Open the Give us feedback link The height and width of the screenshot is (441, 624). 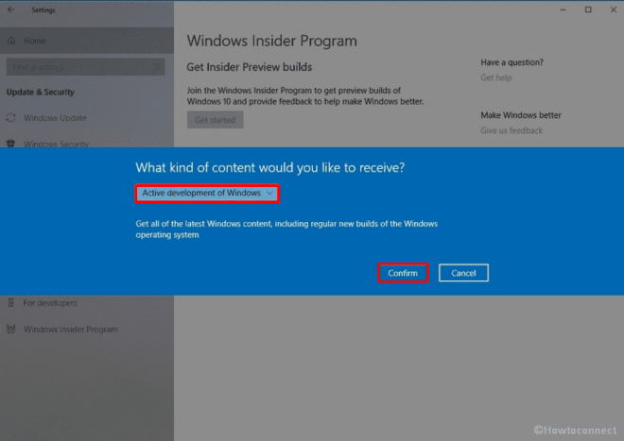(x=511, y=130)
